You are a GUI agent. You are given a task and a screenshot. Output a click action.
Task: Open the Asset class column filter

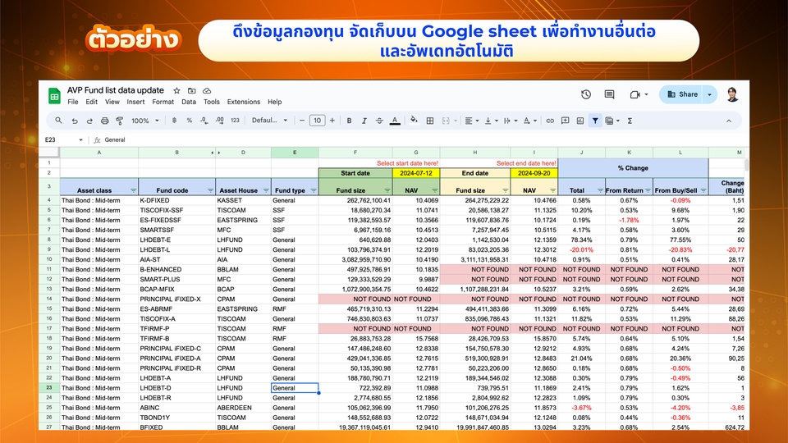pos(133,190)
